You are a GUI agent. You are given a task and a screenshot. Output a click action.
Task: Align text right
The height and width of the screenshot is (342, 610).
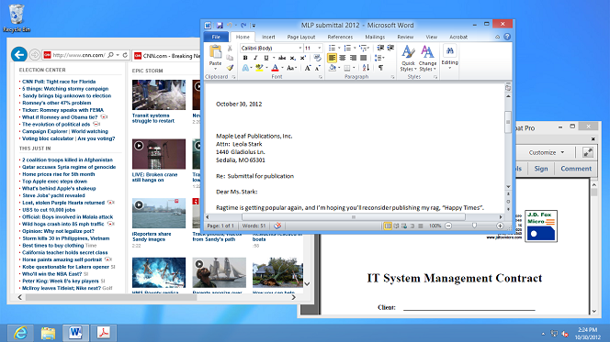pyautogui.click(x=353, y=58)
